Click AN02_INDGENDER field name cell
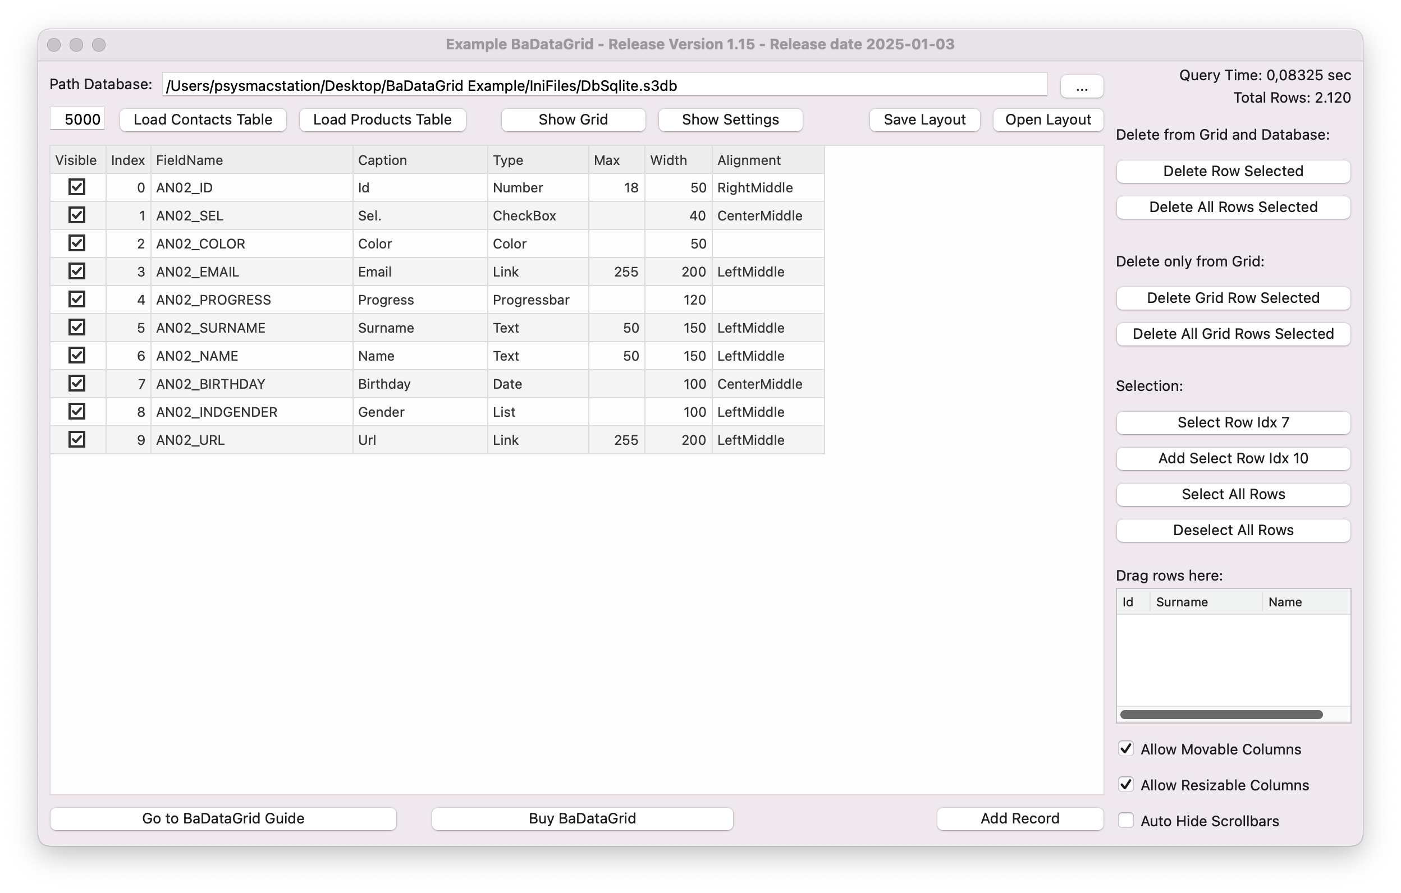Viewport: 1401px width, 893px height. [251, 412]
